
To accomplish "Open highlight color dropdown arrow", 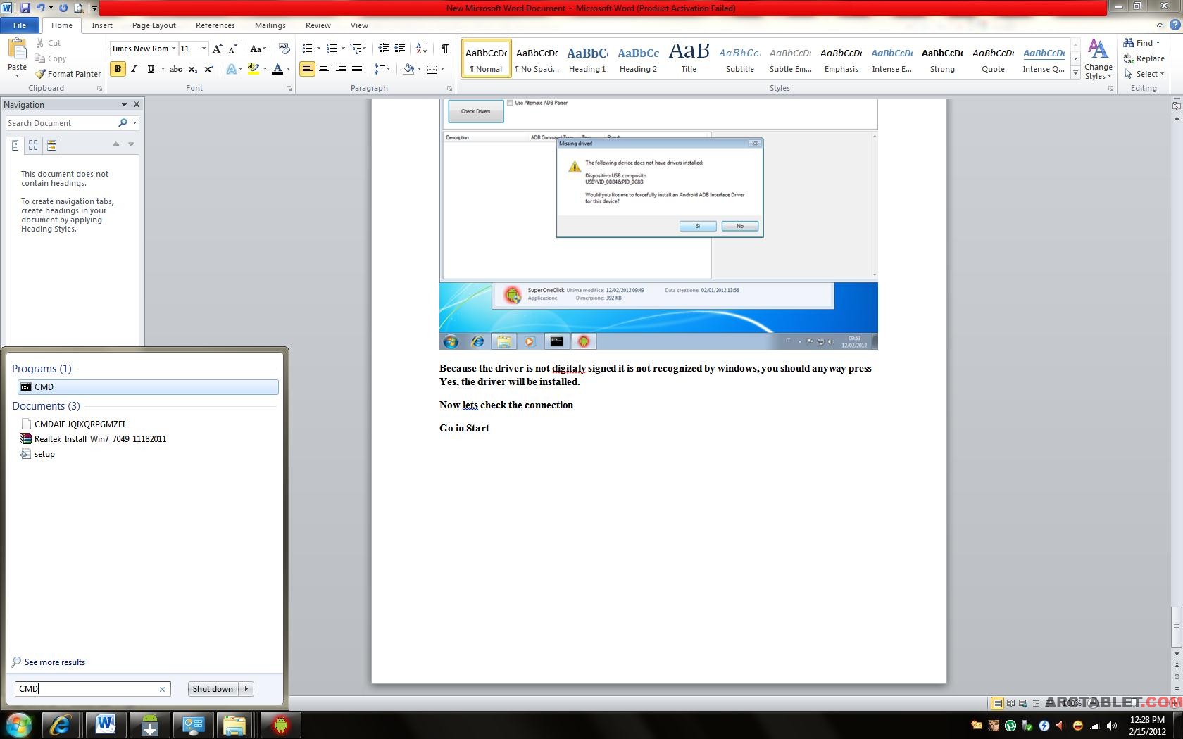I will click(265, 69).
